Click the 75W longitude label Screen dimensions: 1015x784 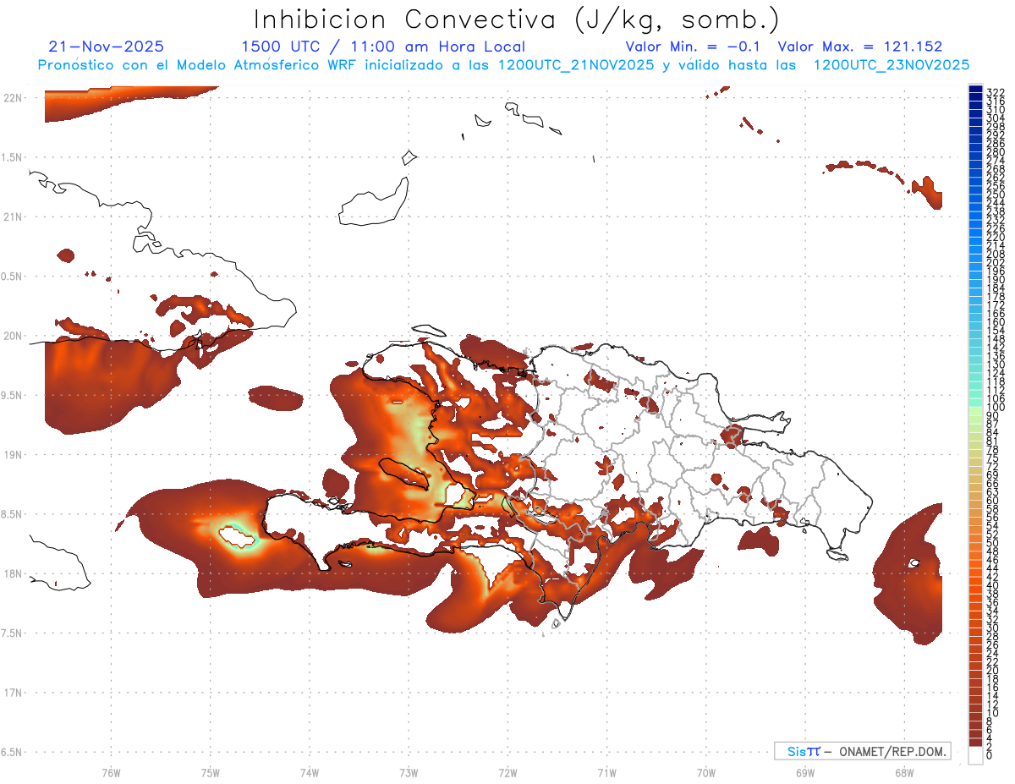pos(210,771)
